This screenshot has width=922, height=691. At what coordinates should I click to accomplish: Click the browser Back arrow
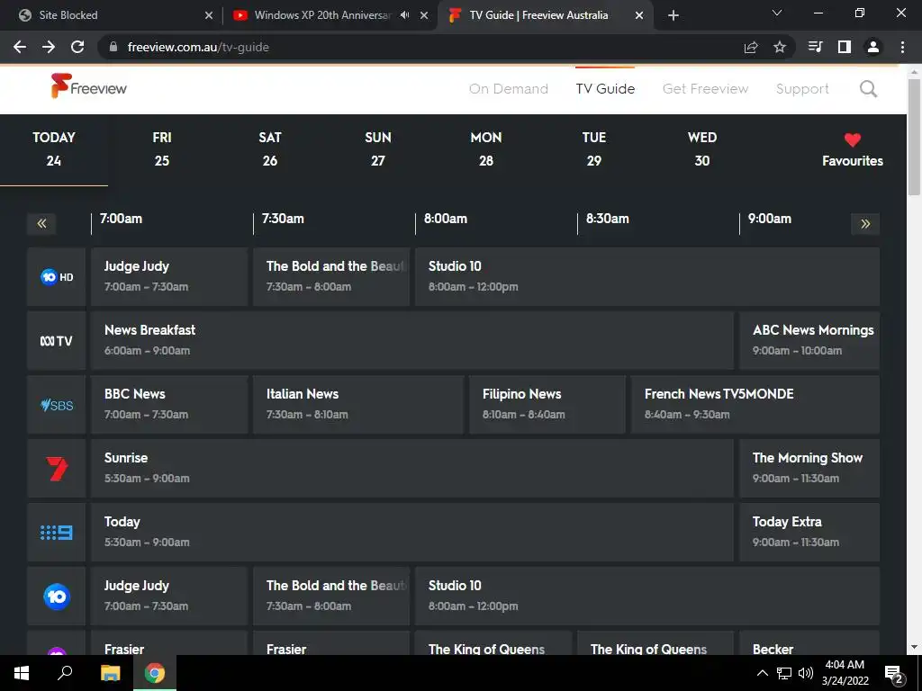[20, 47]
